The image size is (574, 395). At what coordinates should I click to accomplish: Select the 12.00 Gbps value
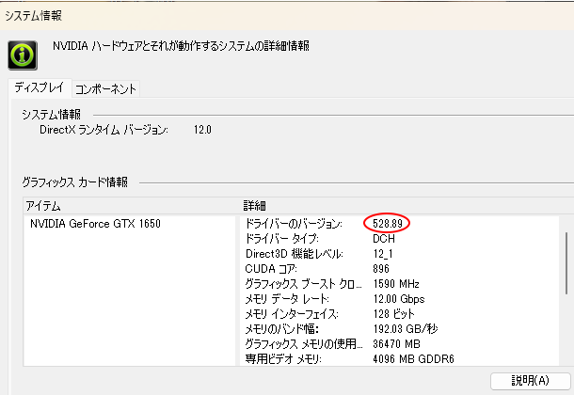click(399, 299)
